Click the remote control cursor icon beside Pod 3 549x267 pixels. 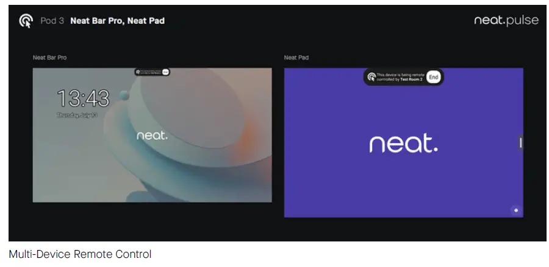coord(26,21)
